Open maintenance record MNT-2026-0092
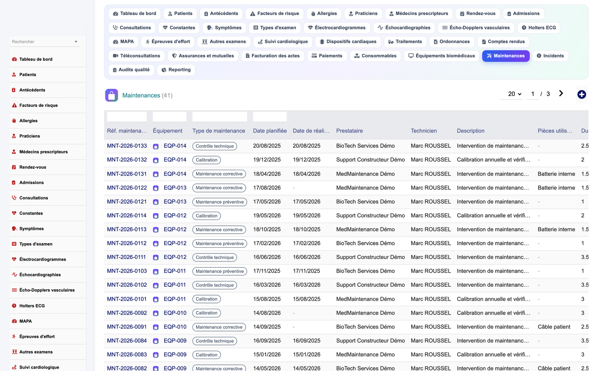Image resolution: width=599 pixels, height=371 pixels. (x=127, y=313)
